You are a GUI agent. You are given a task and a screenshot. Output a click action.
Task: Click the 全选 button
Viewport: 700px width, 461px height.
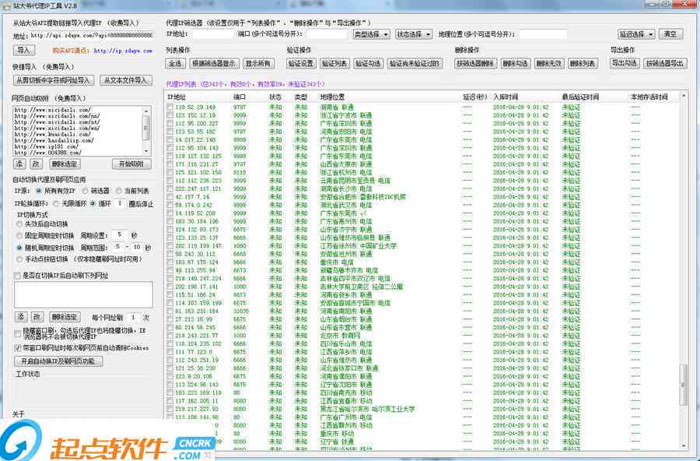pyautogui.click(x=176, y=64)
